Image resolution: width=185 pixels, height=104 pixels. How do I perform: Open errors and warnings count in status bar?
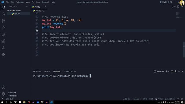[10, 99]
